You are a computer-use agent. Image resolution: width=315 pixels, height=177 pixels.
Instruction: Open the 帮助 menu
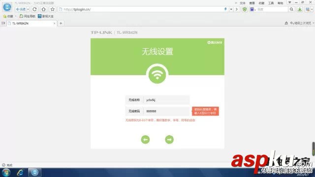click(x=280, y=3)
